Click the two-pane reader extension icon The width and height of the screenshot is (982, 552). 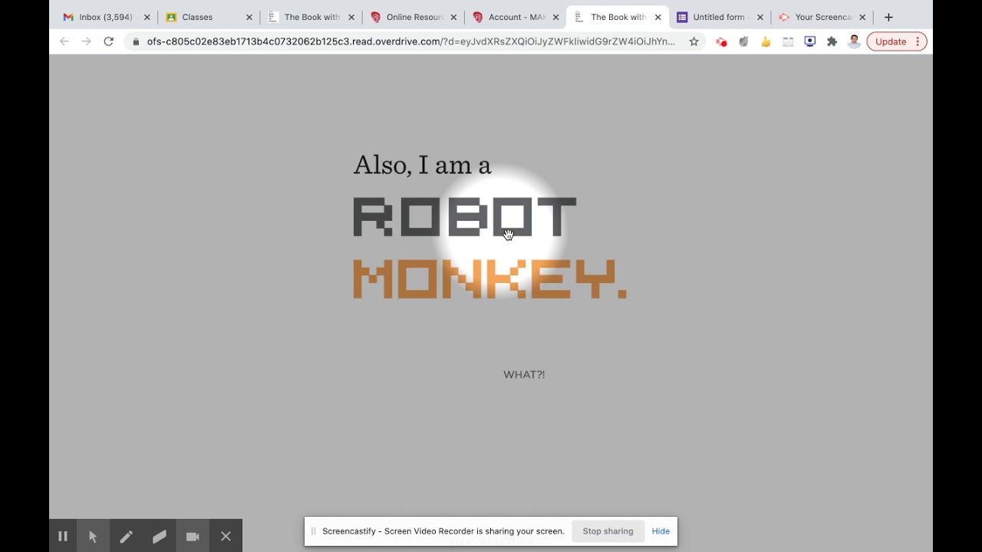(x=787, y=41)
